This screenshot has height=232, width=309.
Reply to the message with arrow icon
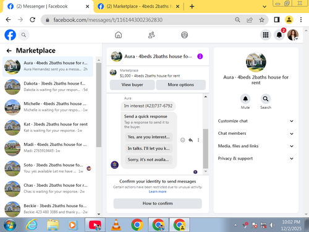click(x=190, y=140)
